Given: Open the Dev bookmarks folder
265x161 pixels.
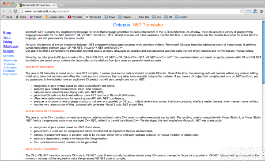Looking at the screenshot, I should pos(157,17).
